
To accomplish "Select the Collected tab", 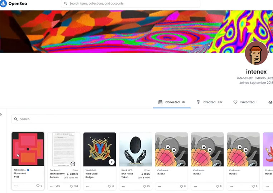I will click(172, 102).
